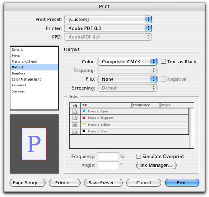Enable the Simulate Overprint checkbox
Screen dimensions: 209x197
pyautogui.click(x=138, y=156)
